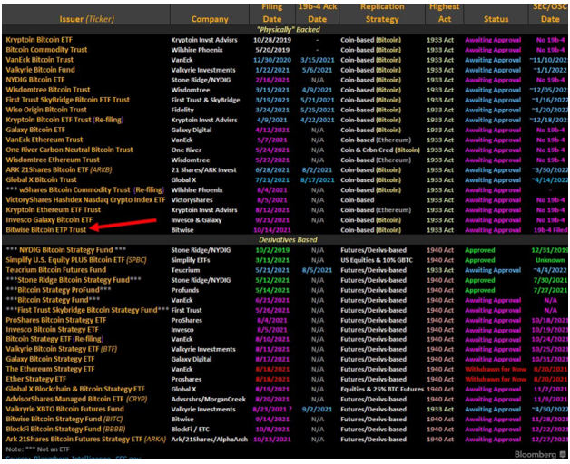Select the Simplify ETFs company cell
The width and height of the screenshot is (570, 464).
(191, 260)
